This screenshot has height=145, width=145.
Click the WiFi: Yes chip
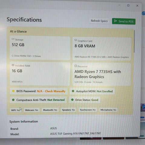coord(16,110)
